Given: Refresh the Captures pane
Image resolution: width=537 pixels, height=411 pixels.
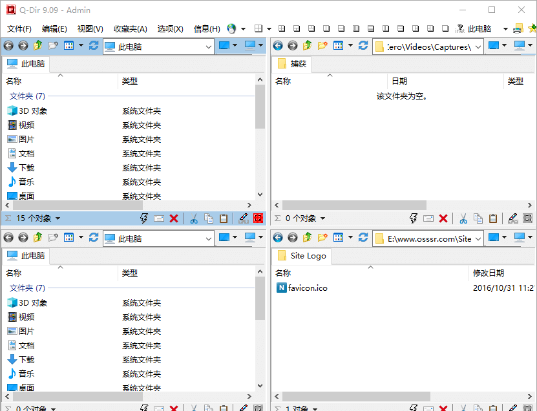Looking at the screenshot, I should pyautogui.click(x=363, y=45).
